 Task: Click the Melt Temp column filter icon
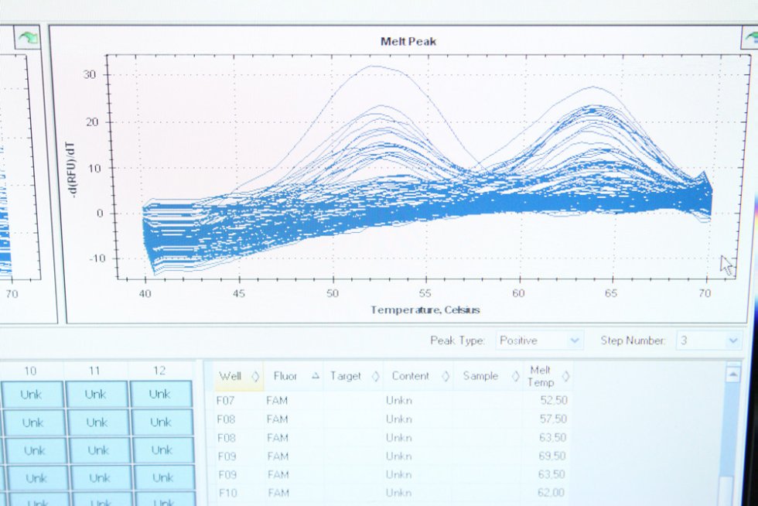(565, 377)
